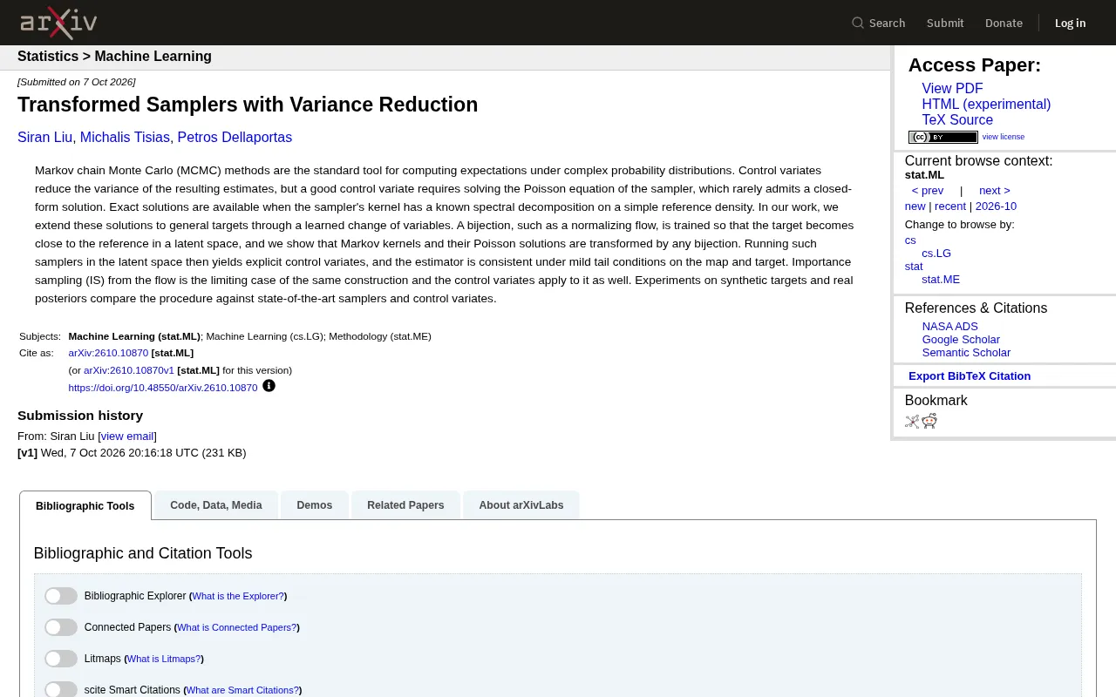Viewport: 1116px width, 697px height.
Task: Open author Petros Dellaportas
Action: pos(235,138)
